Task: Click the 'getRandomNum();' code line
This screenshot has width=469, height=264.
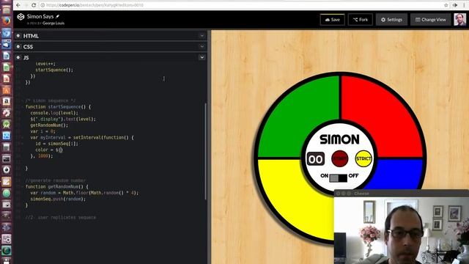Action: pos(49,125)
